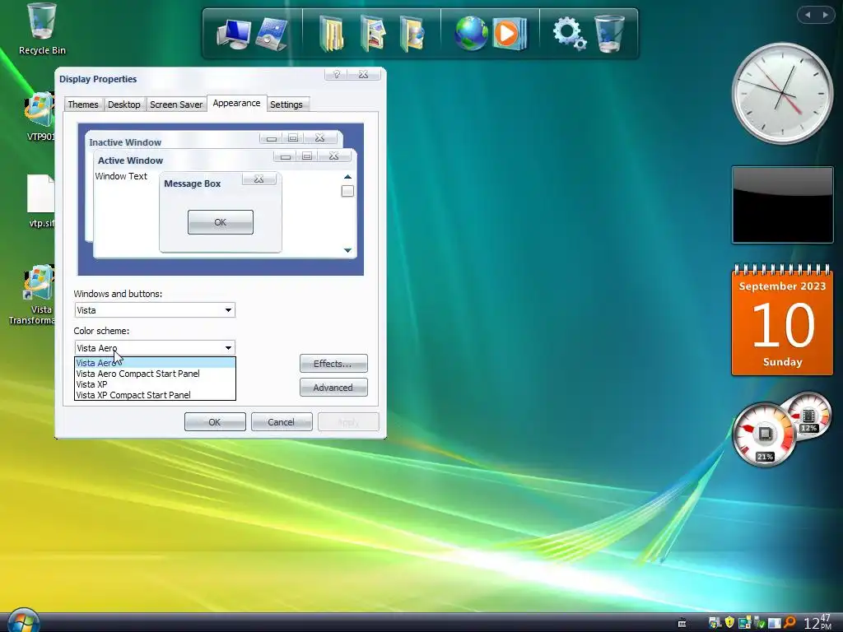Click the Active Window title in the preview
The height and width of the screenshot is (632, 843).
131,160
